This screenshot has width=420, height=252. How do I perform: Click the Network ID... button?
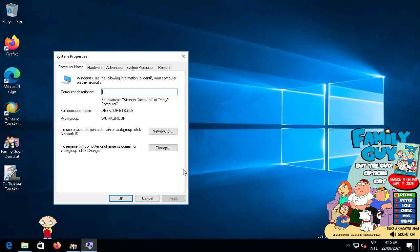point(163,131)
